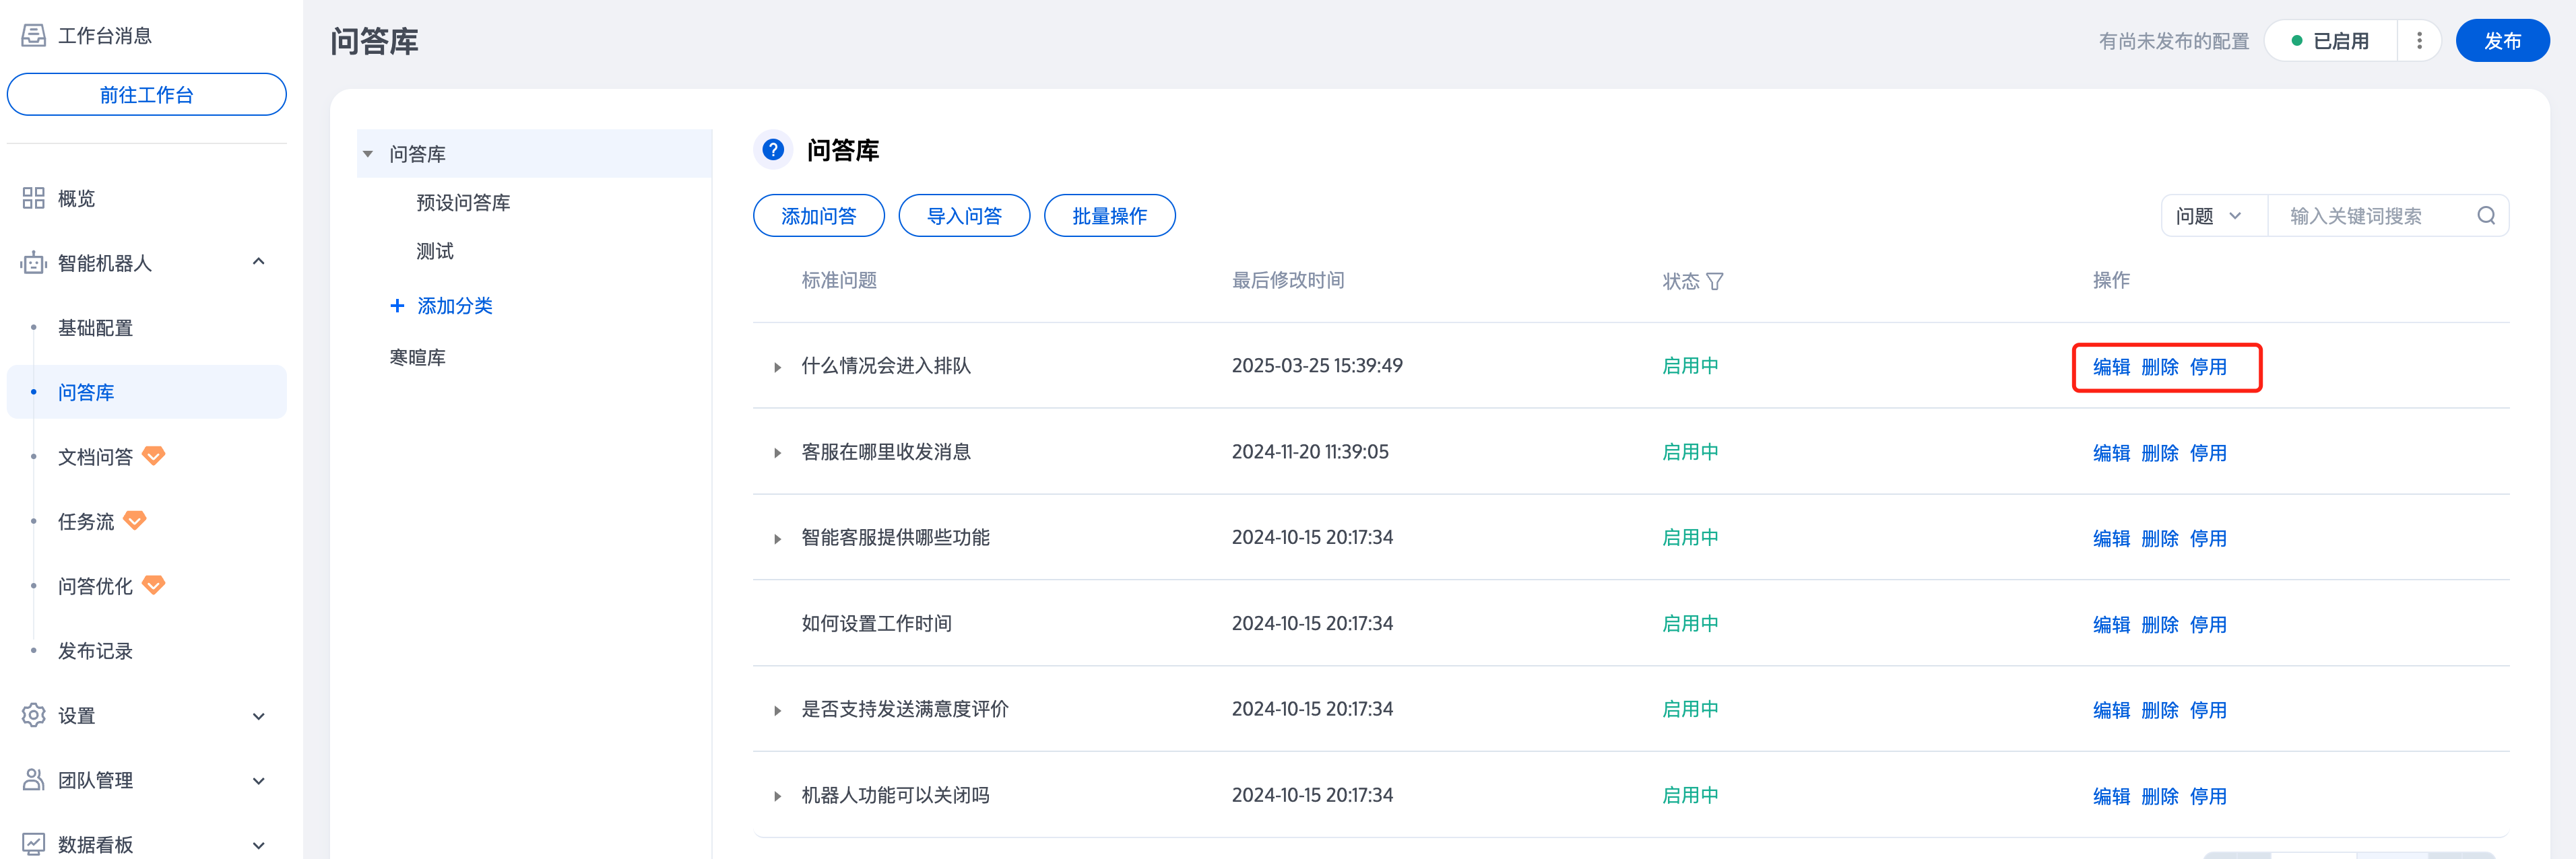Click the 添加问答 button

pyautogui.click(x=818, y=215)
